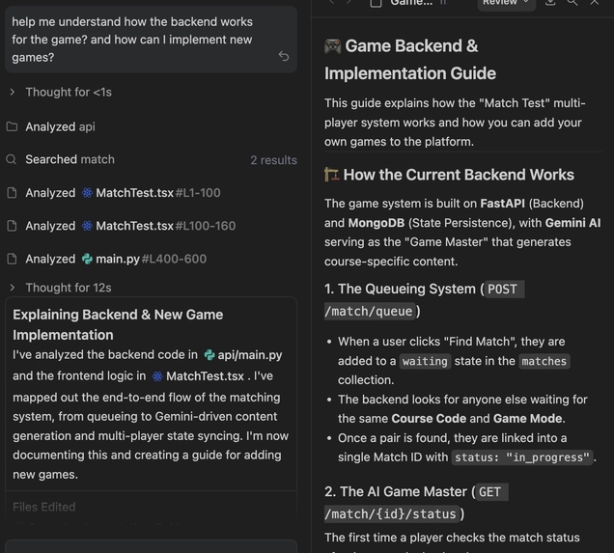This screenshot has height=553, width=614.
Task: Click the file icon on the main.py row
Action: [13, 259]
